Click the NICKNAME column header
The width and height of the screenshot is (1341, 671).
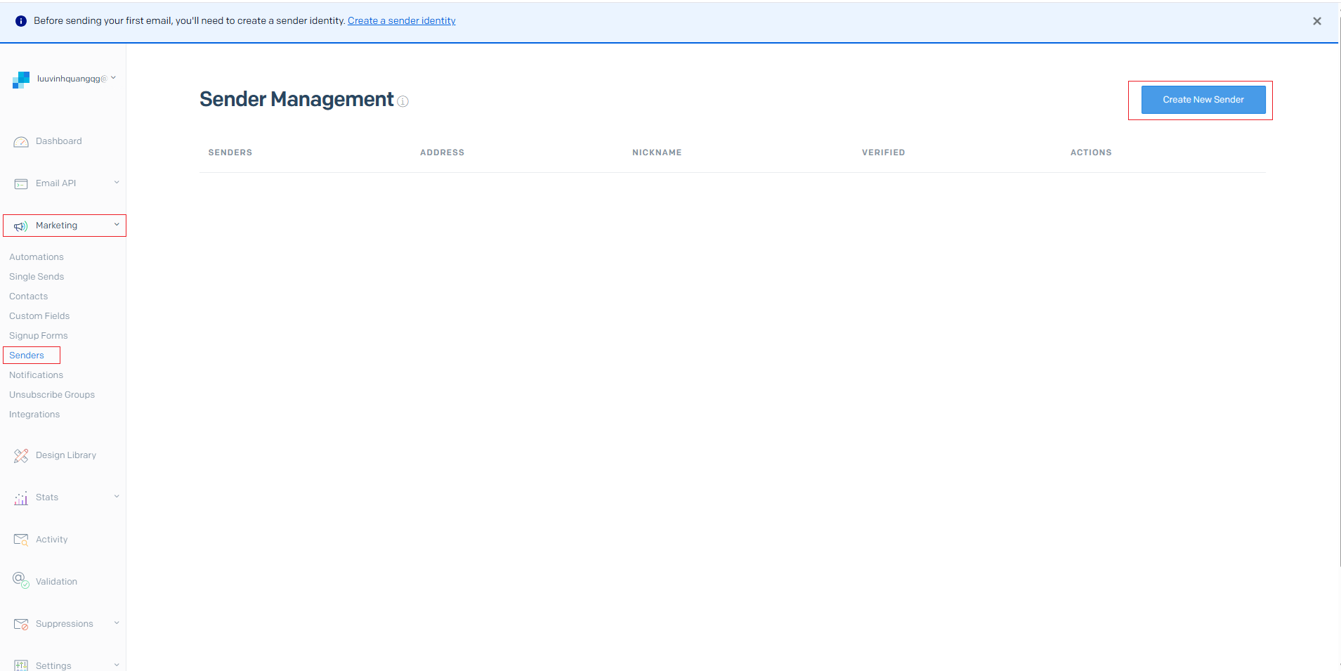[x=657, y=152]
